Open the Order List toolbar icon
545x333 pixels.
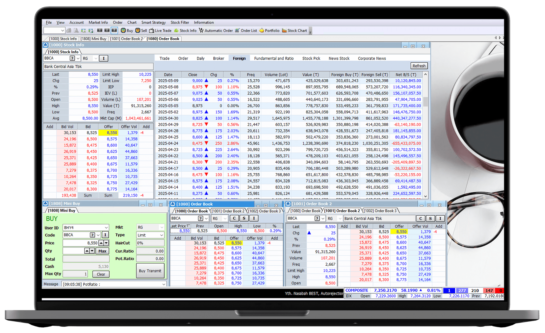tap(237, 31)
